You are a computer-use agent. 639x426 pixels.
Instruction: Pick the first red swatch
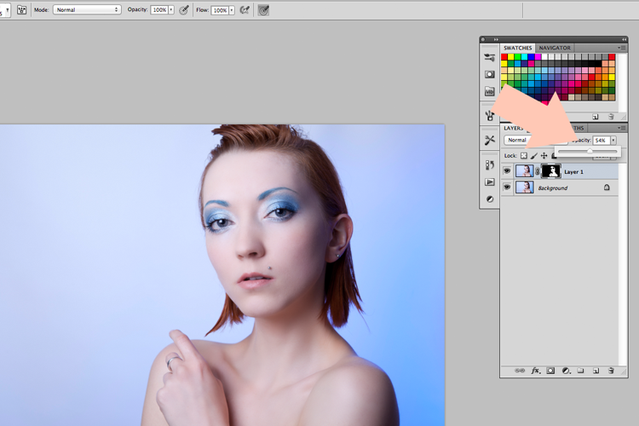pyautogui.click(x=504, y=57)
